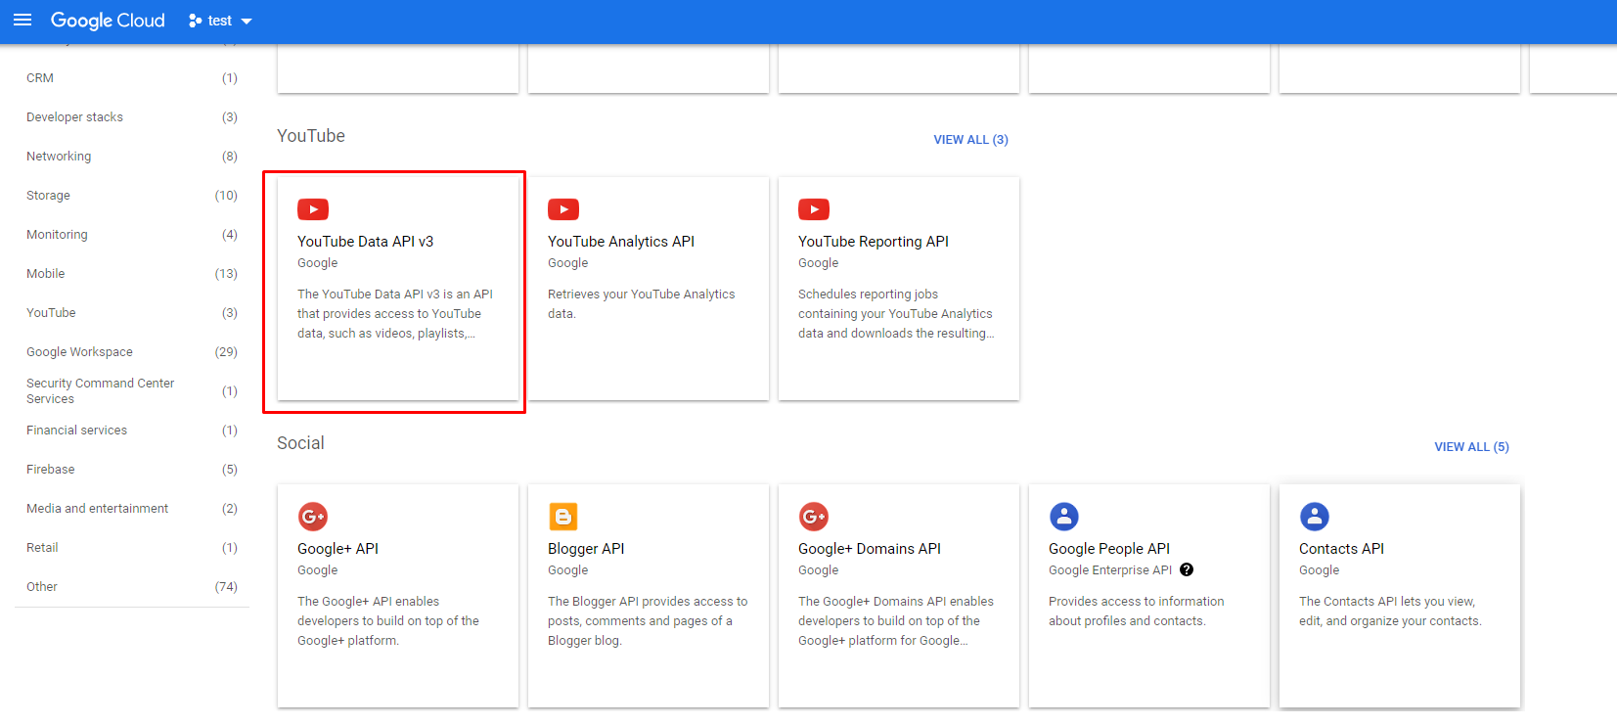
Task: Open the 'test' project selector dropdown
Action: [x=220, y=21]
